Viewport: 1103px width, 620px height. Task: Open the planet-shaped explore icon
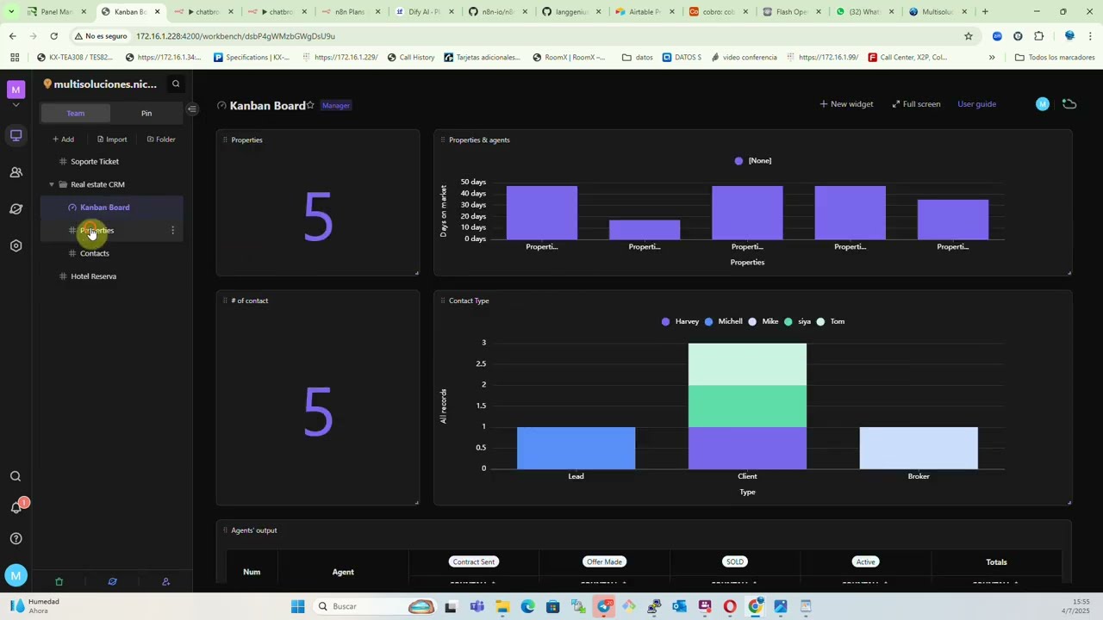coord(16,209)
